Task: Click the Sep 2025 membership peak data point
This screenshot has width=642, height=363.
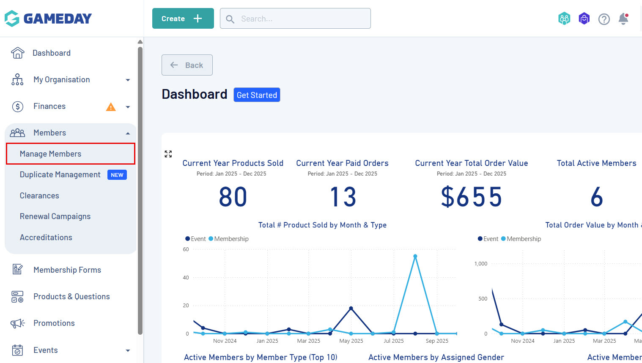Action: click(x=415, y=256)
